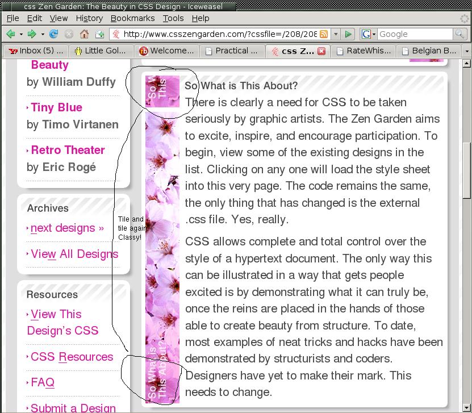
Task: Open the Submit a Design link
Action: coord(73,408)
